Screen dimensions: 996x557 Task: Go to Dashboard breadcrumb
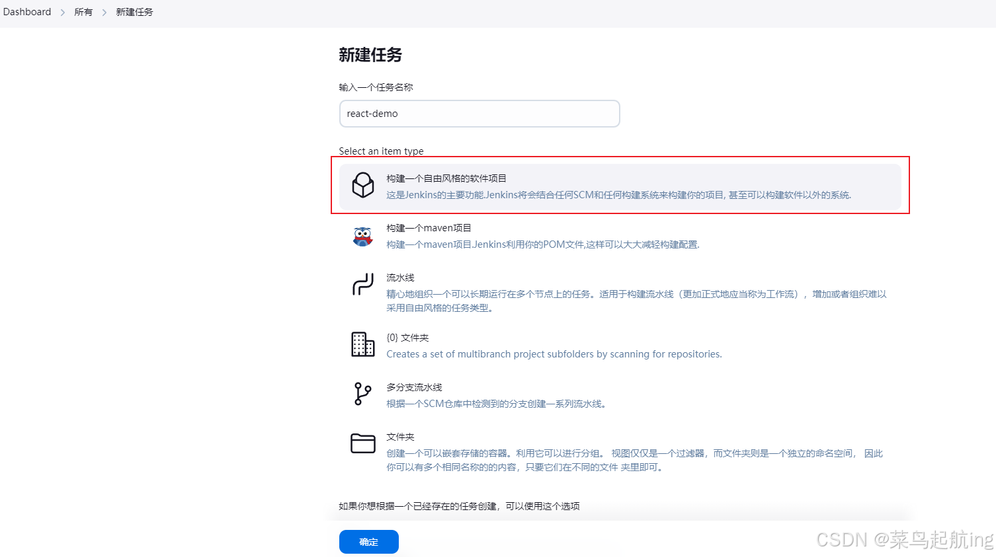click(27, 12)
